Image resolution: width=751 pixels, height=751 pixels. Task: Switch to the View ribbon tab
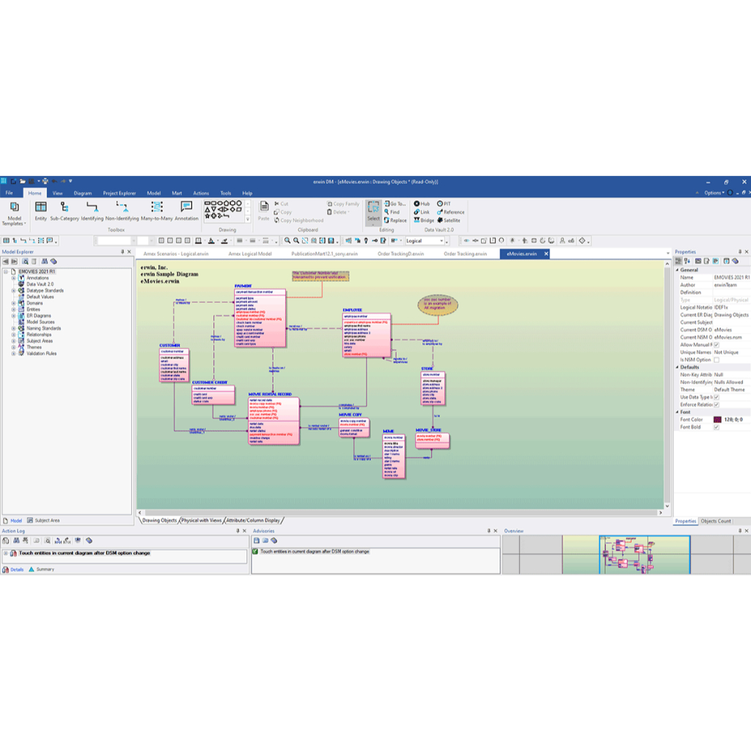point(57,193)
